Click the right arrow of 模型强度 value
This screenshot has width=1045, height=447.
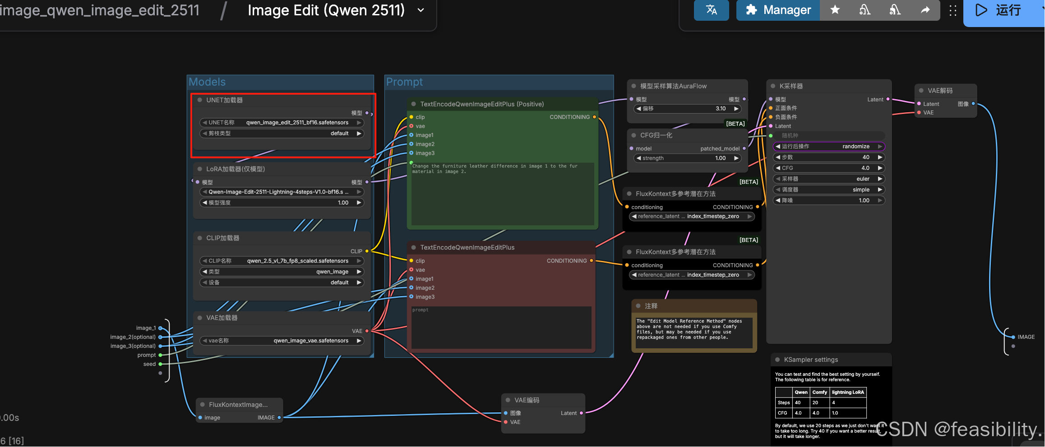(359, 203)
